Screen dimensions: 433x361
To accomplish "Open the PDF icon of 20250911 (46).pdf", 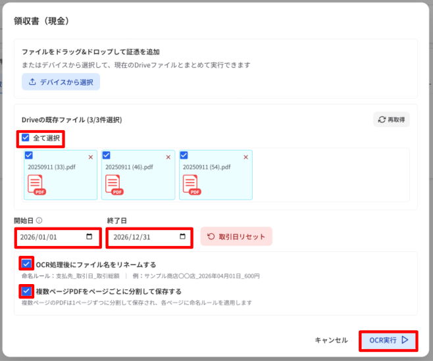I will point(114,185).
